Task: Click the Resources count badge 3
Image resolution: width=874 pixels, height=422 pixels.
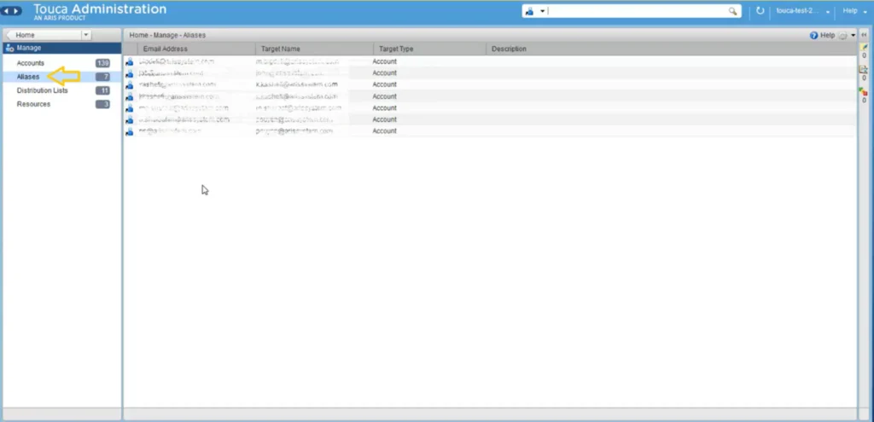Action: [x=102, y=104]
